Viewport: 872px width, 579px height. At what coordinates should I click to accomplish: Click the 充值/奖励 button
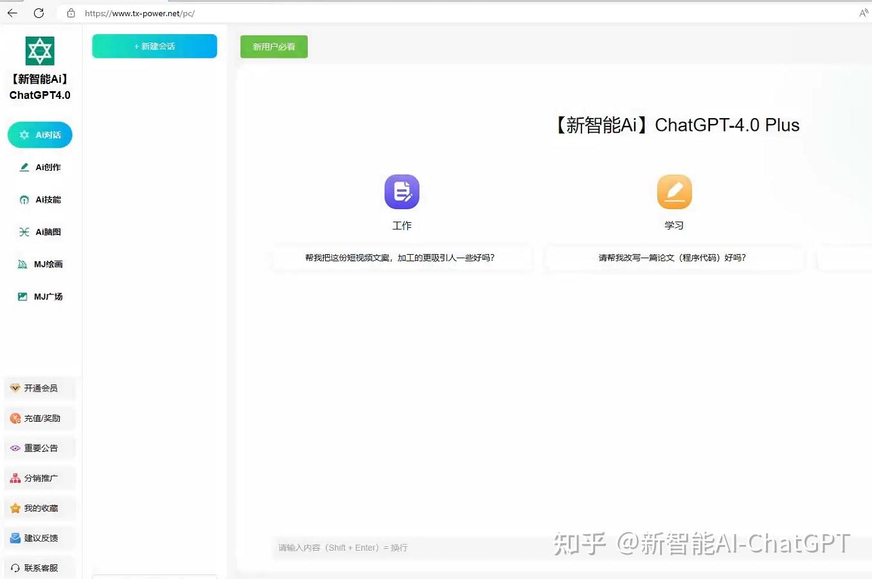40,419
